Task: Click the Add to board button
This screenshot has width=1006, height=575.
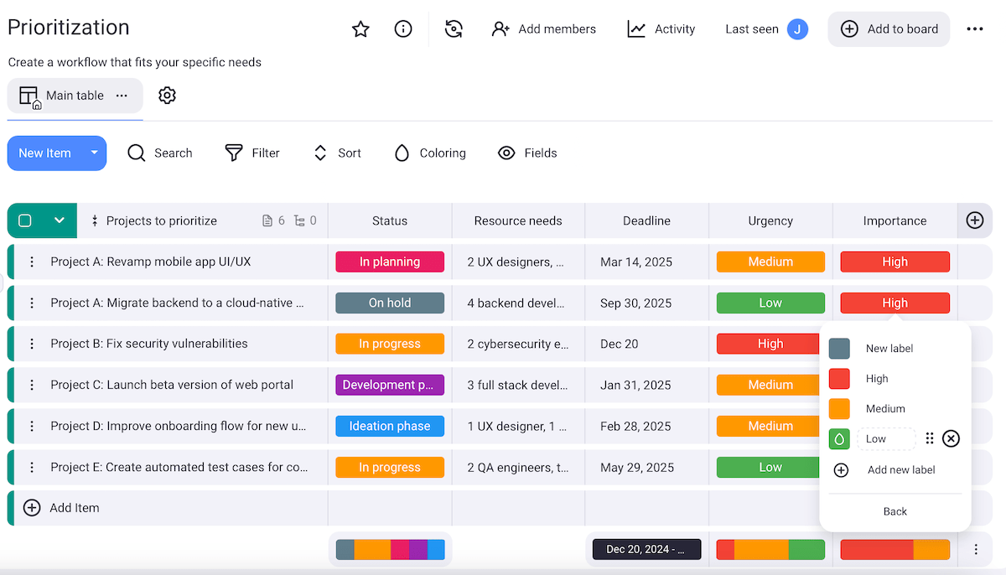Action: pyautogui.click(x=889, y=29)
